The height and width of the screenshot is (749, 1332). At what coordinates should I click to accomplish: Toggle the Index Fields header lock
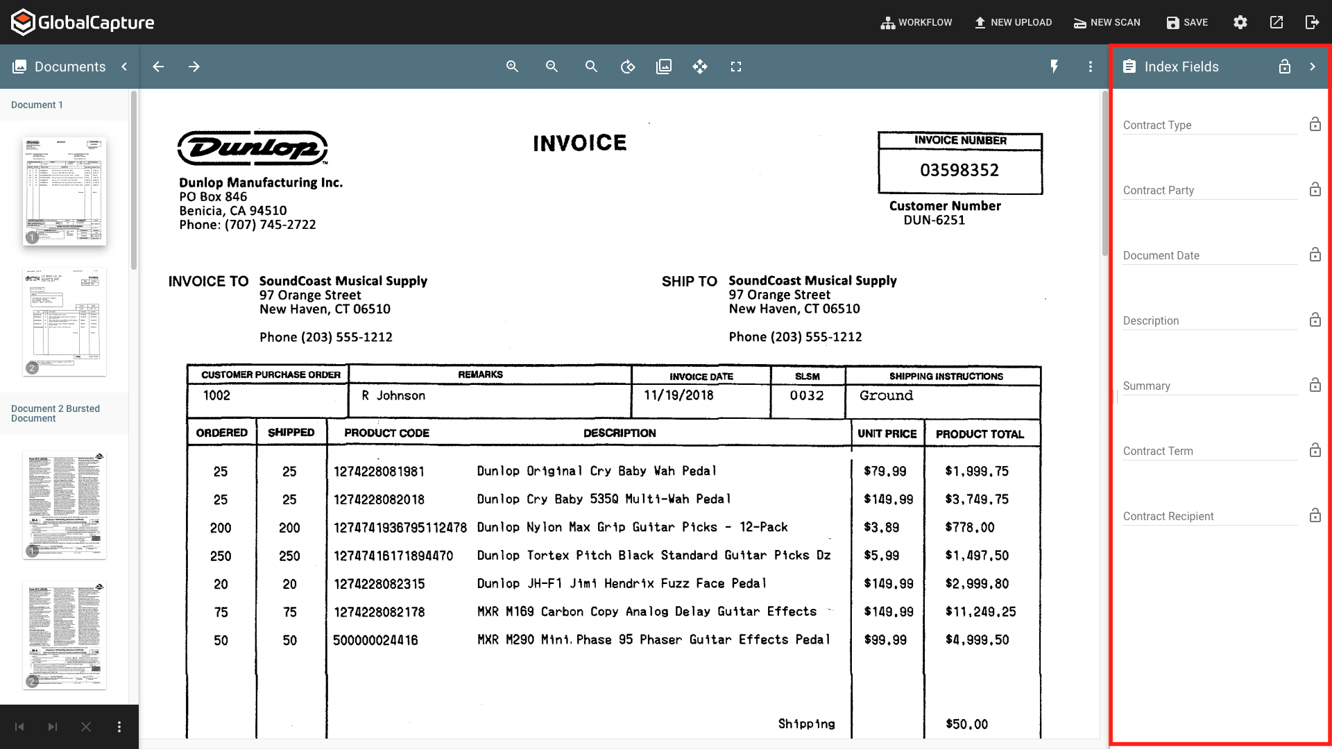pyautogui.click(x=1285, y=67)
